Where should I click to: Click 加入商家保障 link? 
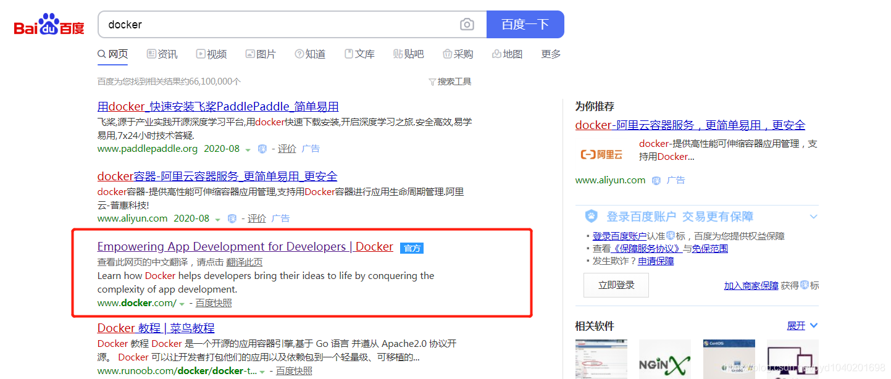751,286
